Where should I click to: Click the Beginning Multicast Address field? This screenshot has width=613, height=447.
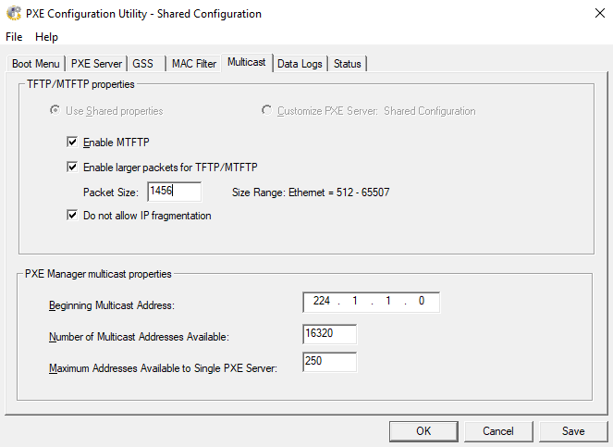pyautogui.click(x=371, y=303)
